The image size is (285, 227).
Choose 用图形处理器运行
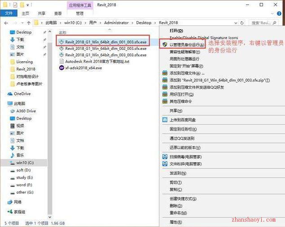[x=184, y=59]
